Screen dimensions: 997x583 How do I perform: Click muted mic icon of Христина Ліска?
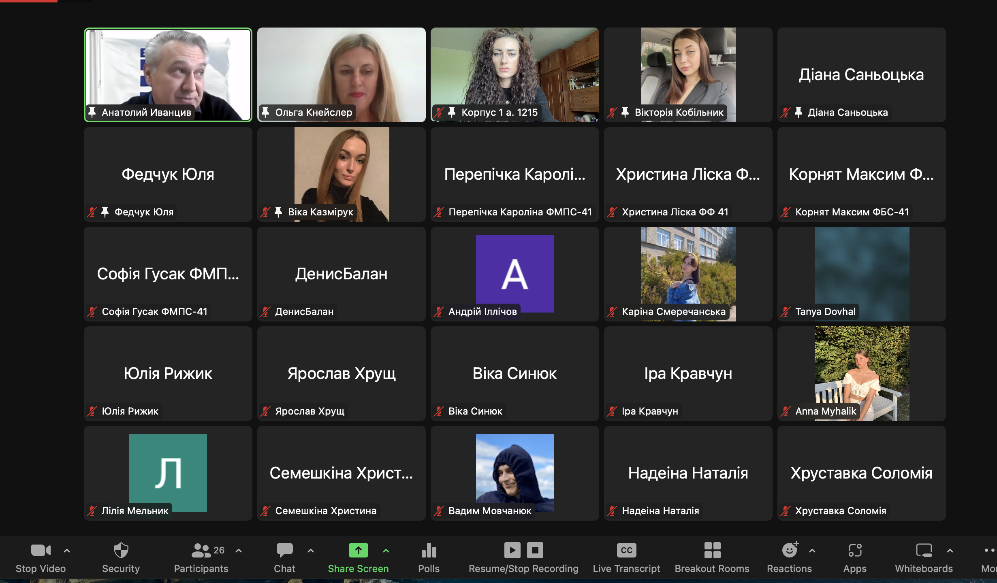click(x=612, y=212)
